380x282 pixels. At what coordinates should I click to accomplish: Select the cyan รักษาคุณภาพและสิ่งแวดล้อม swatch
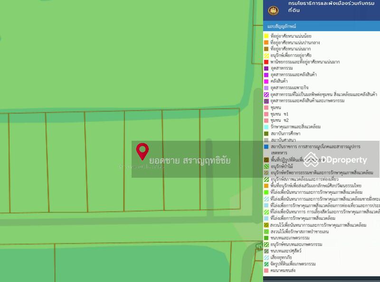[x=266, y=127]
